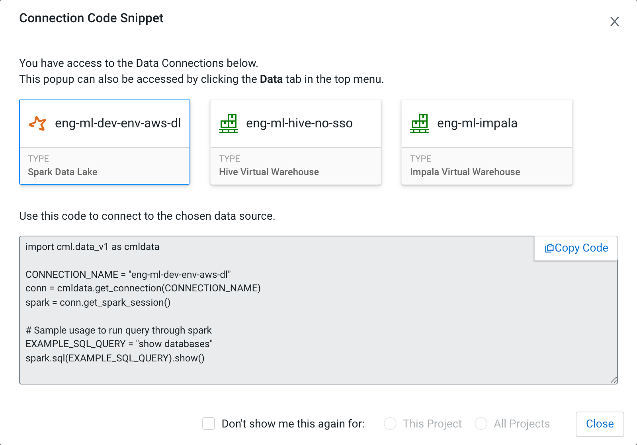Image resolution: width=637 pixels, height=445 pixels.
Task: Click the clipboard icon beside Copy Code
Action: 549,248
